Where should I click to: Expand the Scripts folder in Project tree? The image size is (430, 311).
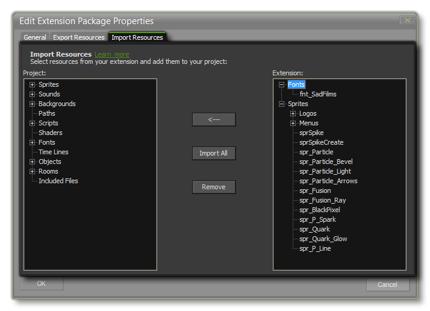pos(32,124)
